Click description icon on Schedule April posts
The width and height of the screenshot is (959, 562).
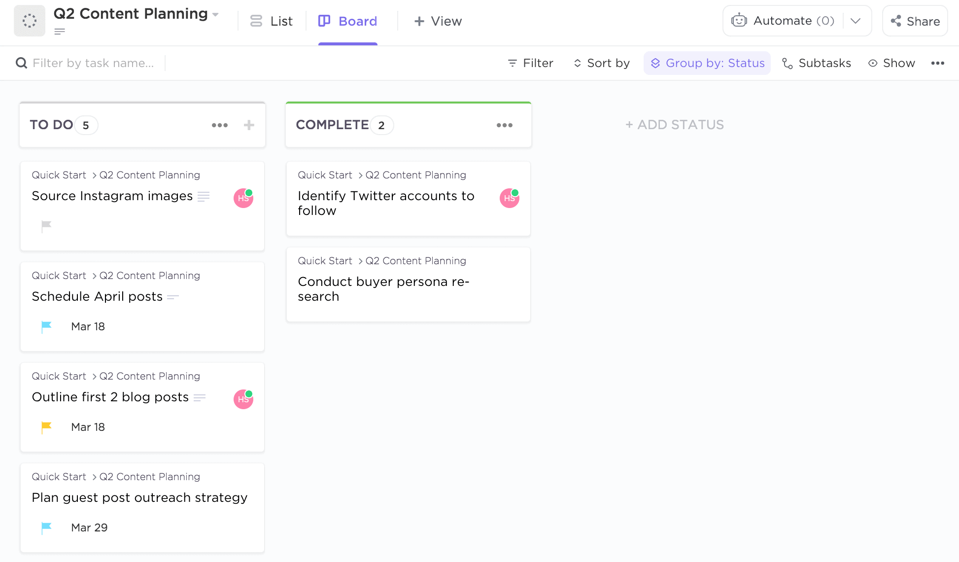click(x=173, y=297)
